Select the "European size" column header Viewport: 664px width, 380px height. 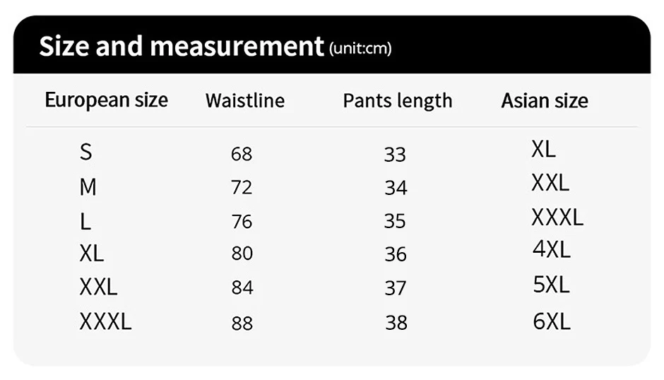[x=106, y=100]
